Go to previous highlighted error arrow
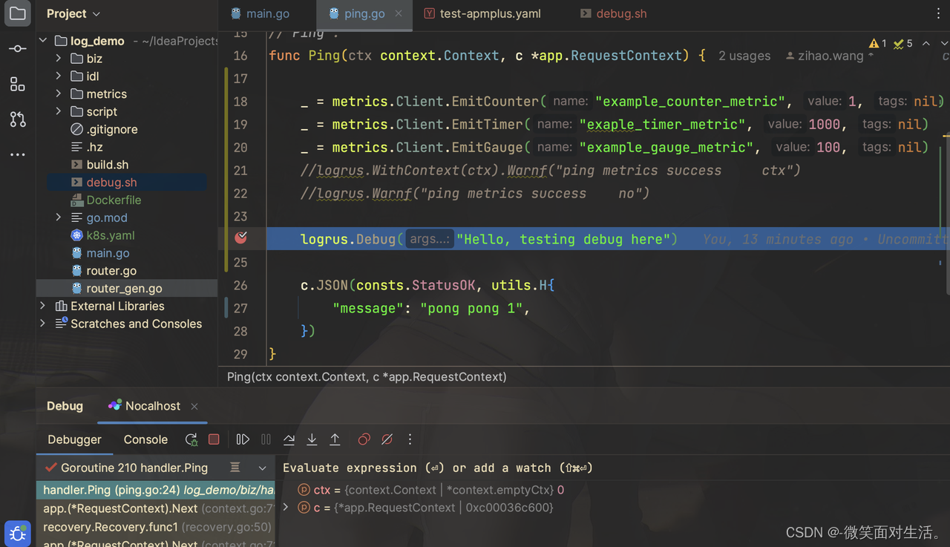950x547 pixels. point(926,44)
